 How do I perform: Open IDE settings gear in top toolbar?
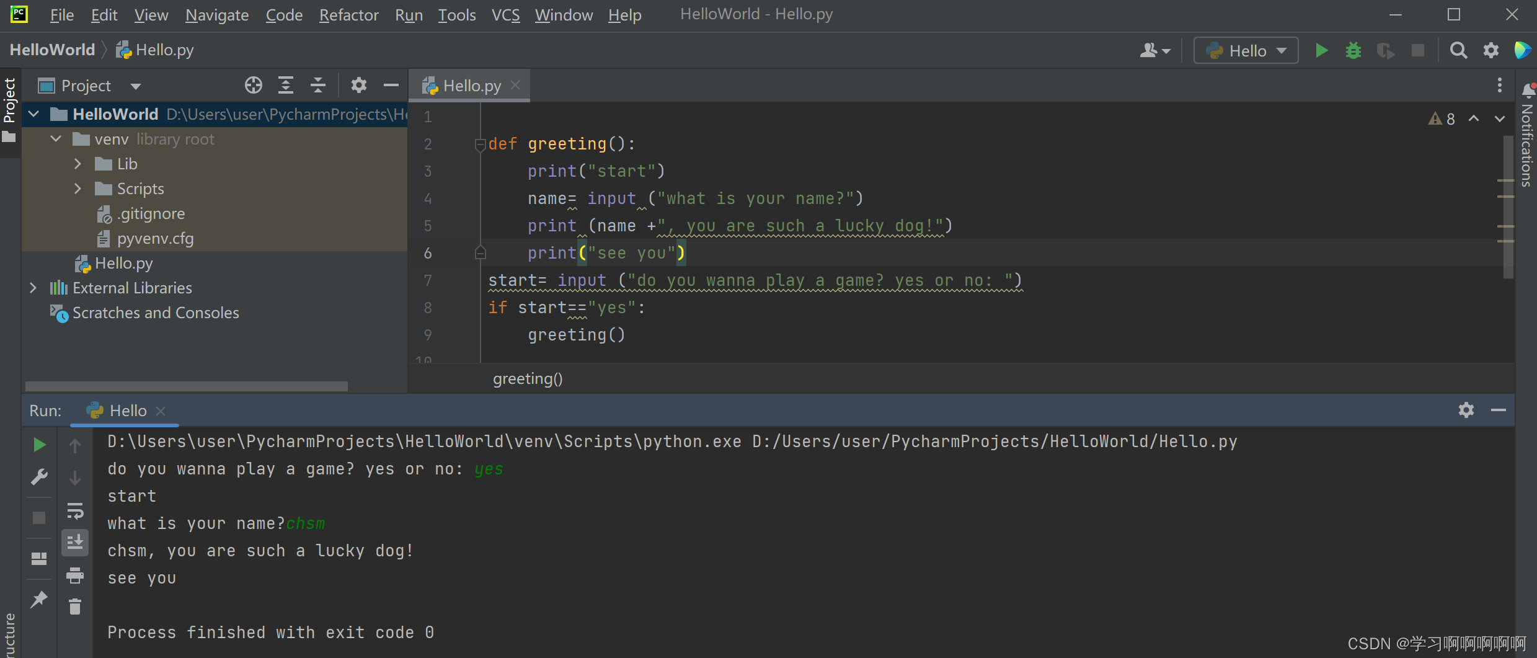[1491, 50]
